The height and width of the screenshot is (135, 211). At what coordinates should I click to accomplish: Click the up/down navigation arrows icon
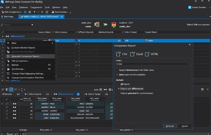tap(22, 90)
